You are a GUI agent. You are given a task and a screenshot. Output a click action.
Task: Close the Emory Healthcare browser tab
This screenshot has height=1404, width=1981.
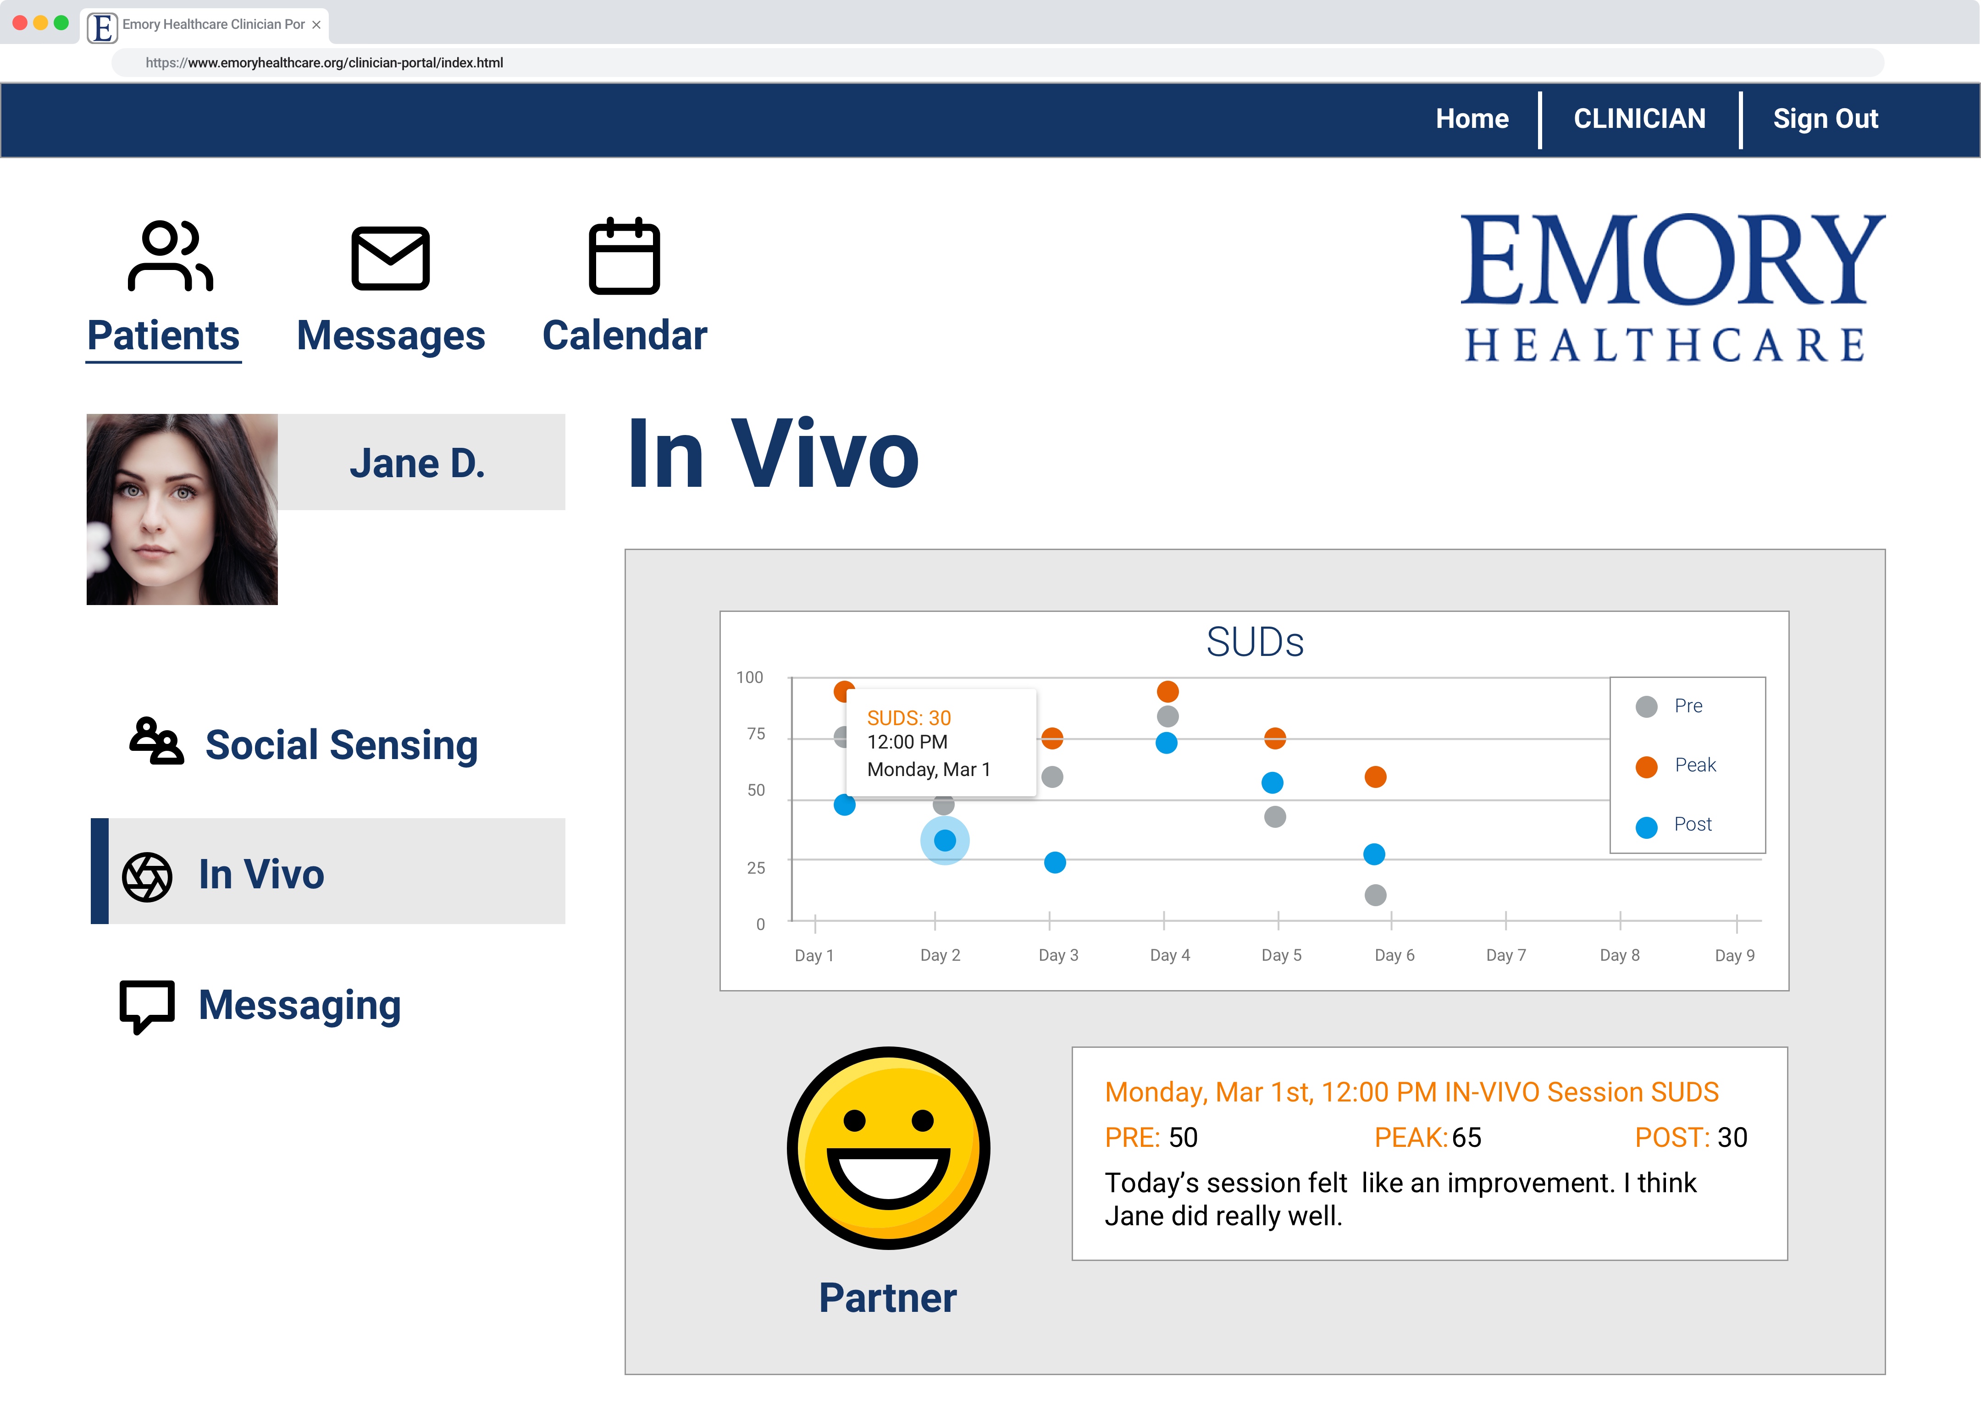316,24
